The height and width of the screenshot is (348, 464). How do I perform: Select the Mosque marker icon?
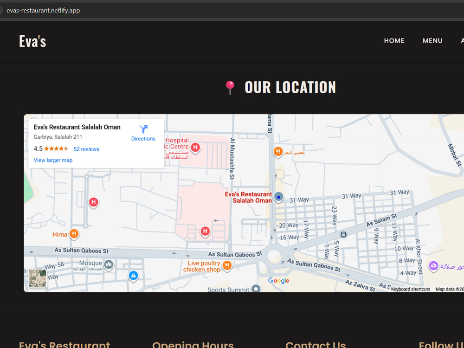pos(109,264)
